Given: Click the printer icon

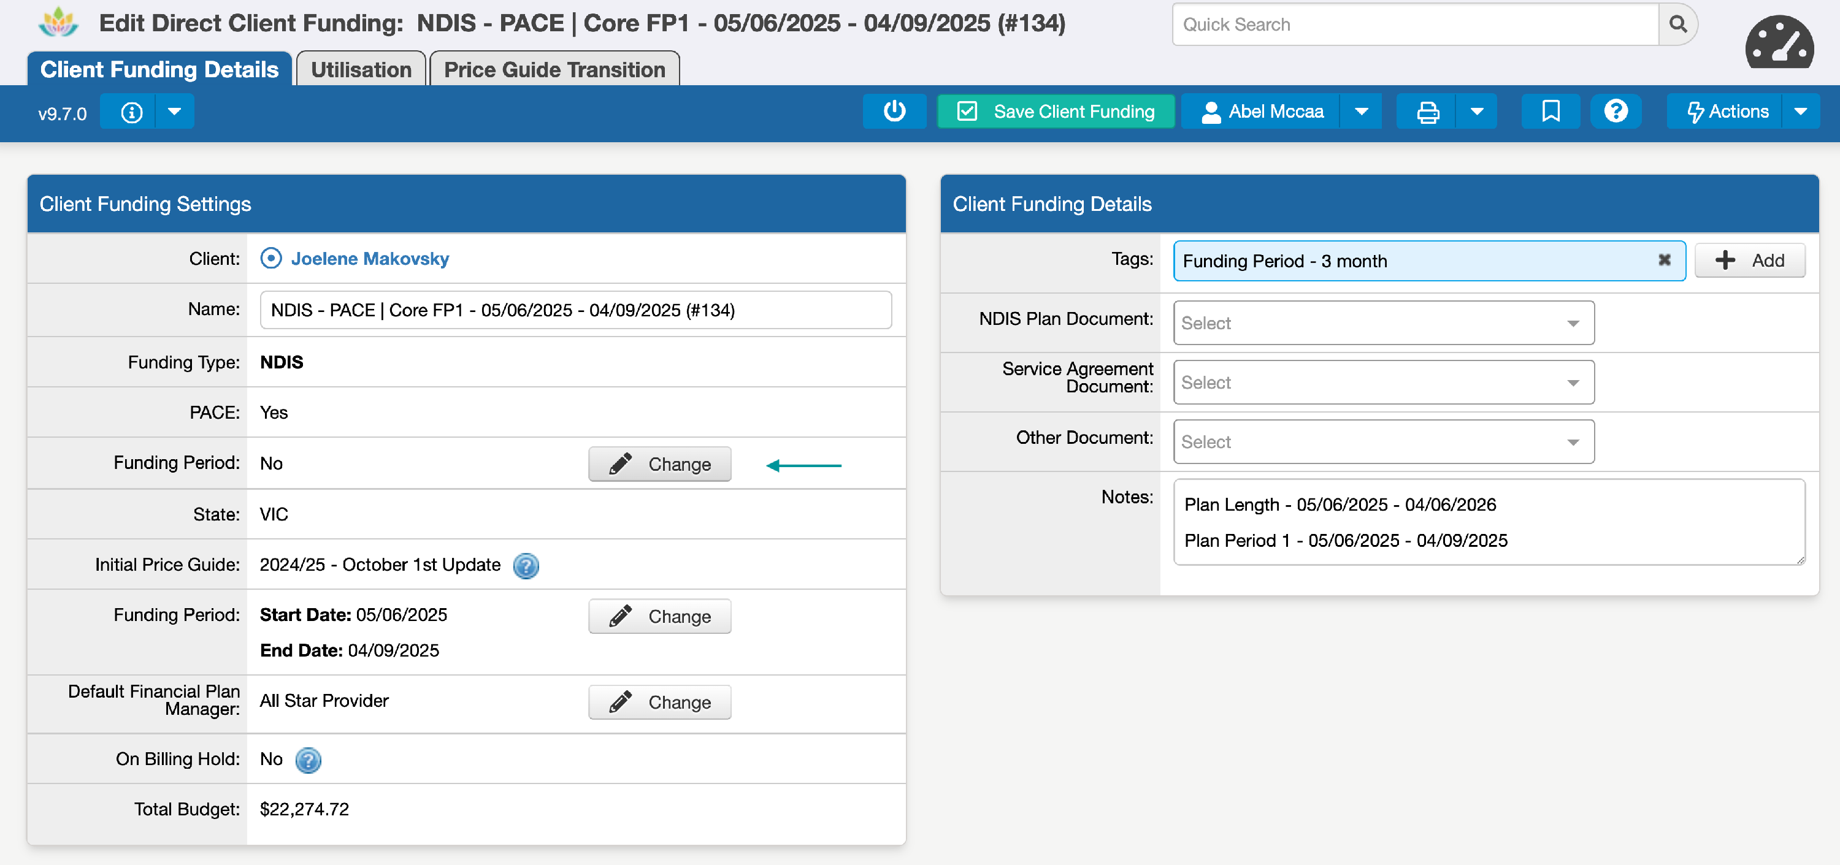Looking at the screenshot, I should pyautogui.click(x=1427, y=112).
